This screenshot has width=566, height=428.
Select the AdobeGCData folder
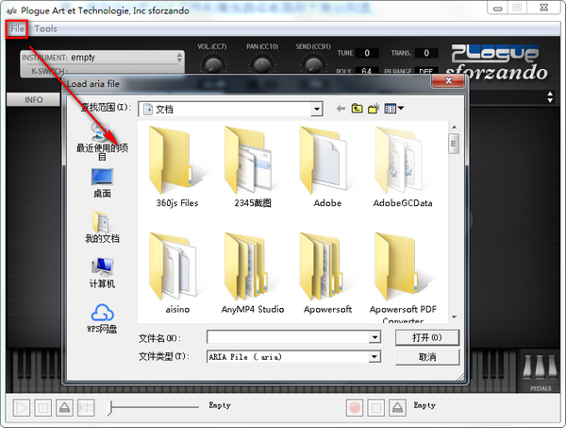[x=403, y=166]
